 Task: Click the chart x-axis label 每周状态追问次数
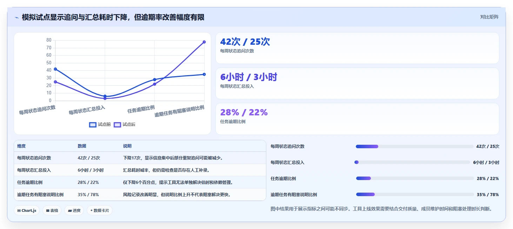pos(37,110)
